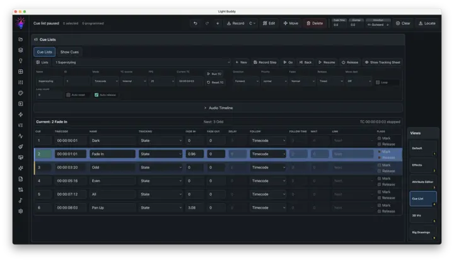The width and height of the screenshot is (454, 261).
Task: Open the document page icon in the sidebar
Action: tap(21, 179)
